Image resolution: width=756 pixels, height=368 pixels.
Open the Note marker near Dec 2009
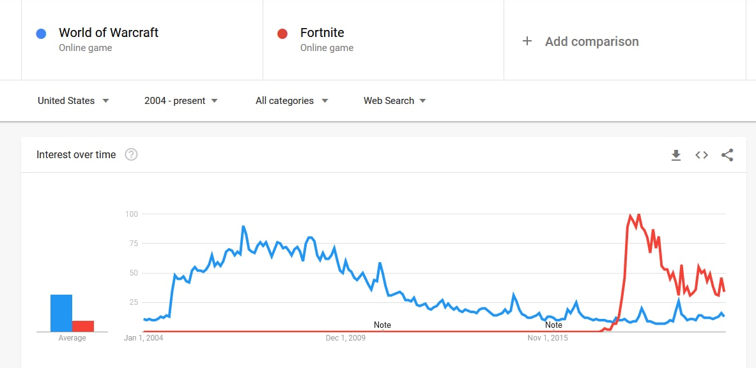(382, 325)
